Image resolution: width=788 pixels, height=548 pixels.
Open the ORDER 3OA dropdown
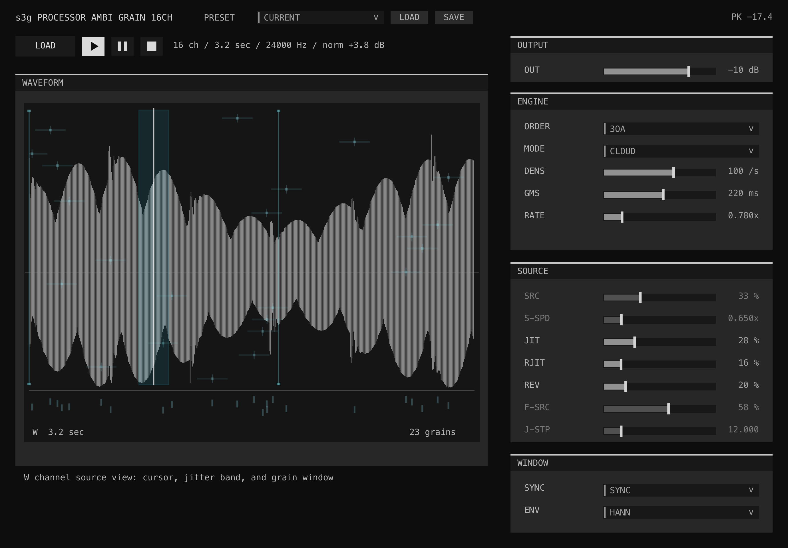click(681, 129)
